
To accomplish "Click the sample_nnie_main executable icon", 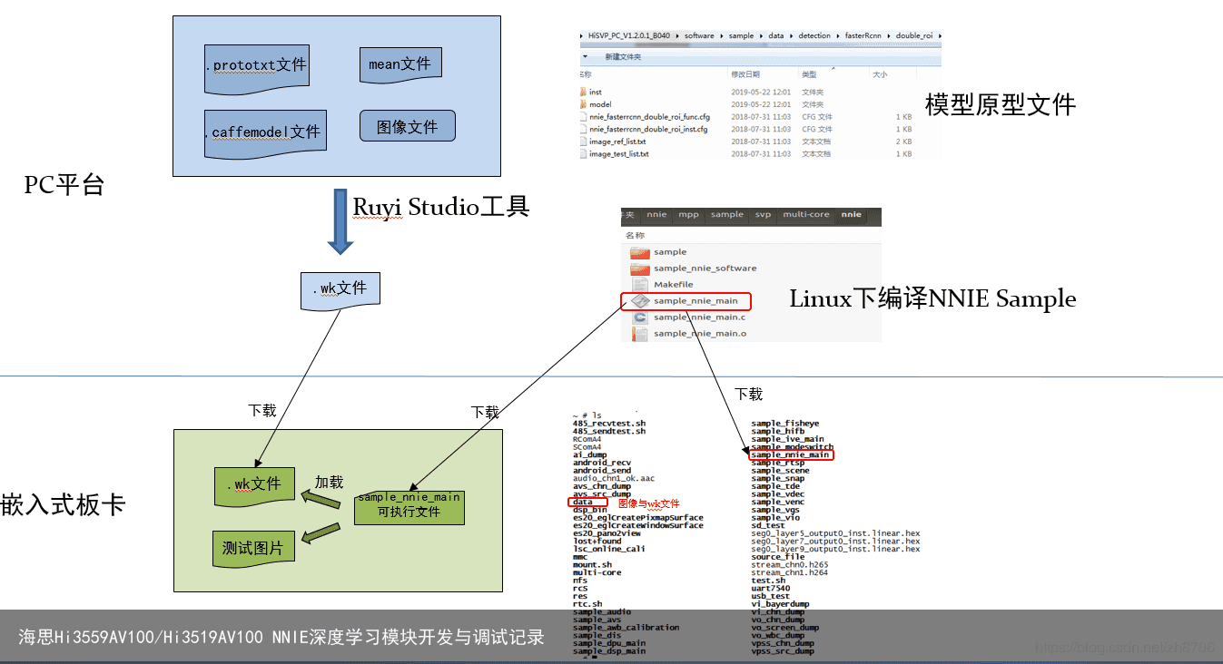I will [640, 301].
